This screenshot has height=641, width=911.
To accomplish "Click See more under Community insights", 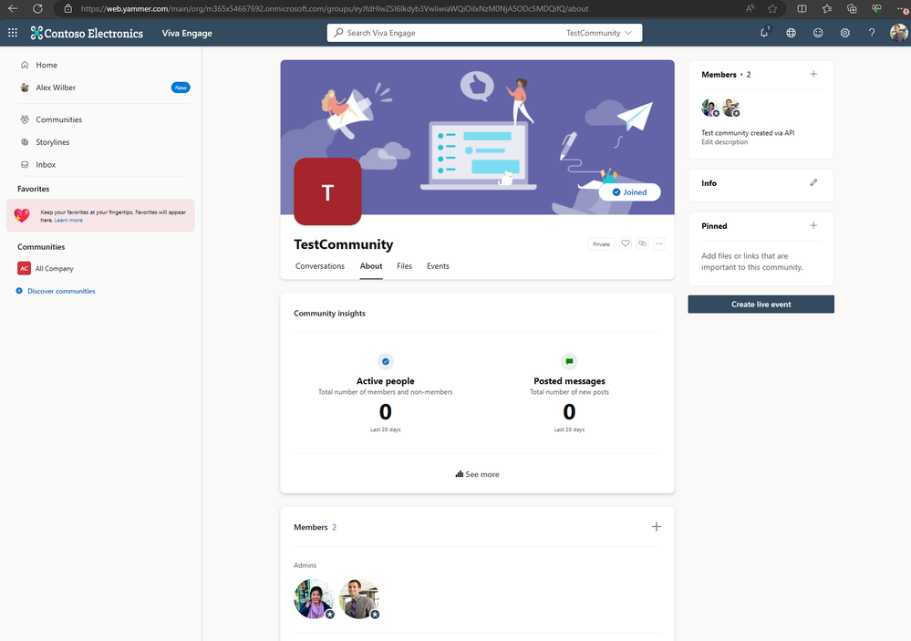I will tap(478, 474).
